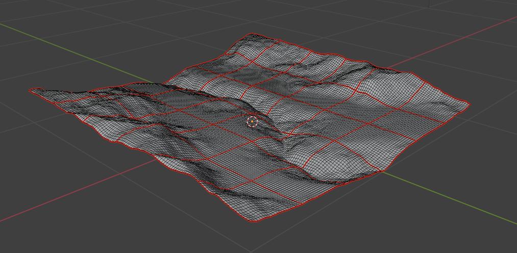Click the far right corner of the terrain
Screen dimensions: 517x253
pyautogui.click(x=469, y=105)
